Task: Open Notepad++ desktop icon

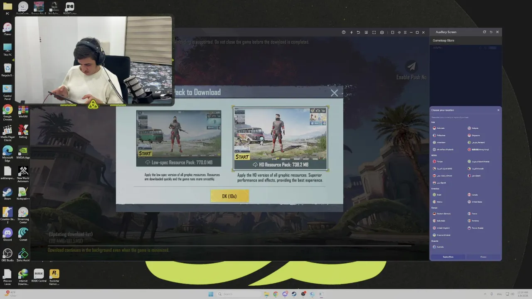Action: (23, 194)
